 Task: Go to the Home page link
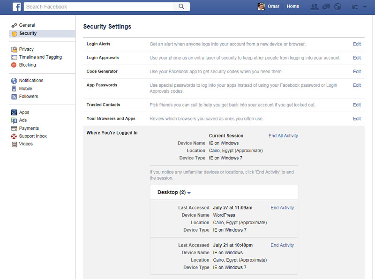(293, 7)
